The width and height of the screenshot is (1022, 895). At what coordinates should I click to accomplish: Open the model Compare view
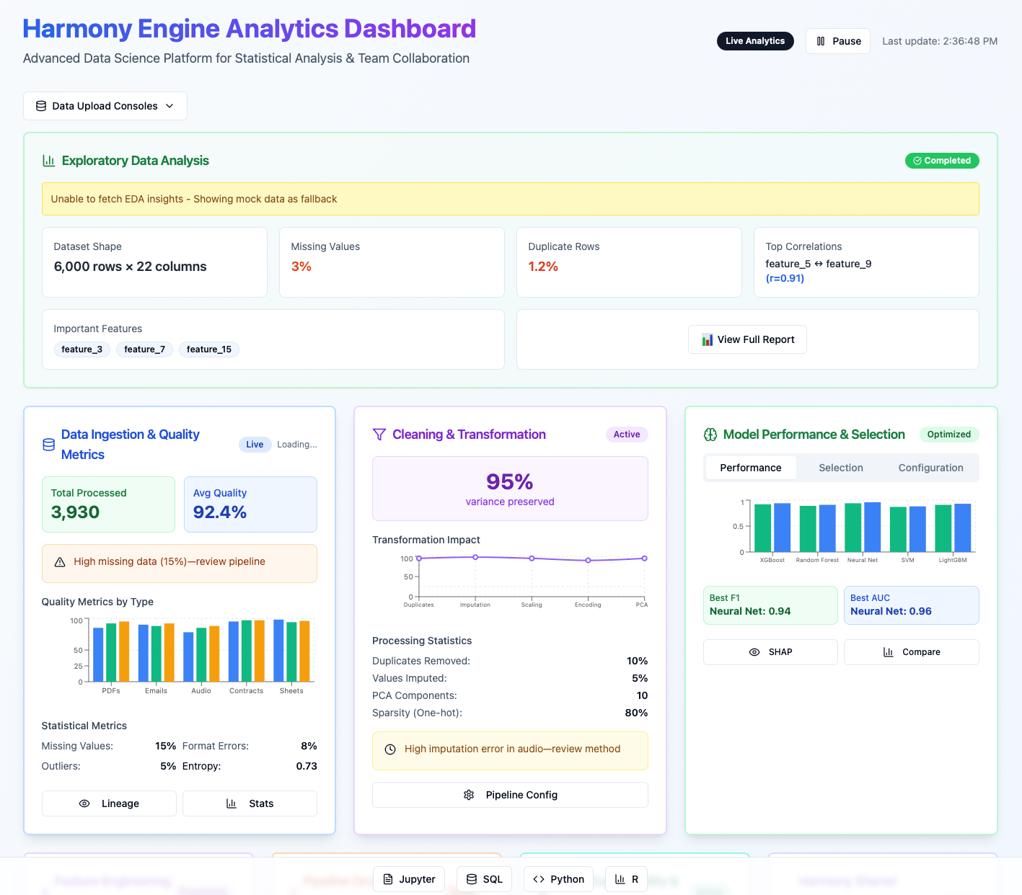click(912, 652)
